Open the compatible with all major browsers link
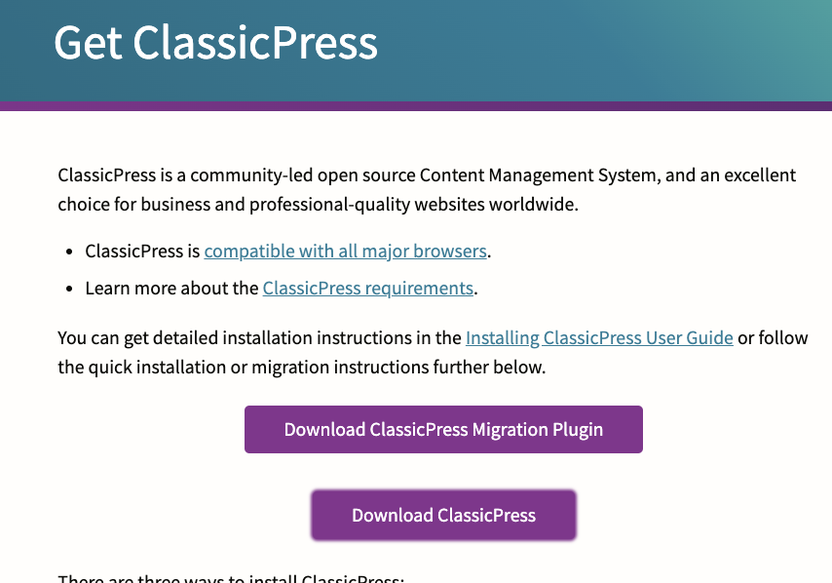 [x=345, y=251]
